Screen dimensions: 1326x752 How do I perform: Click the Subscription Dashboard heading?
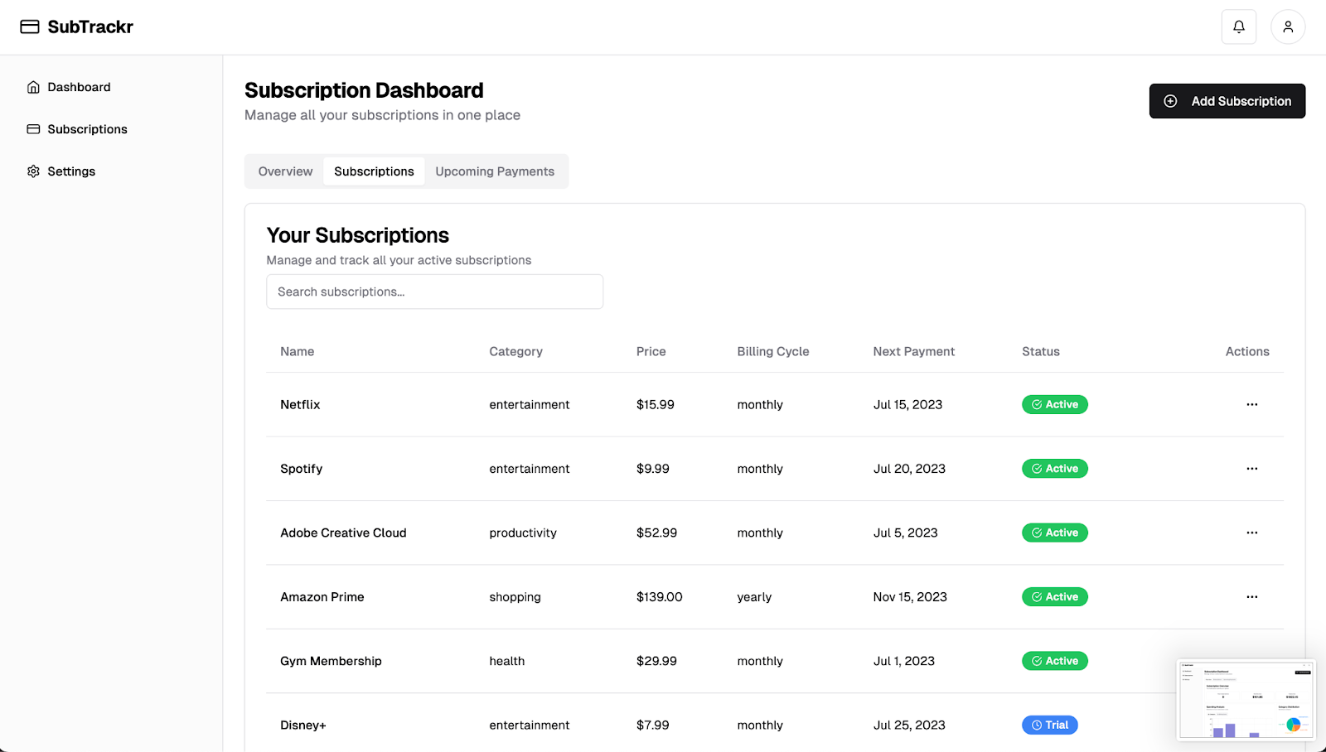click(x=364, y=90)
